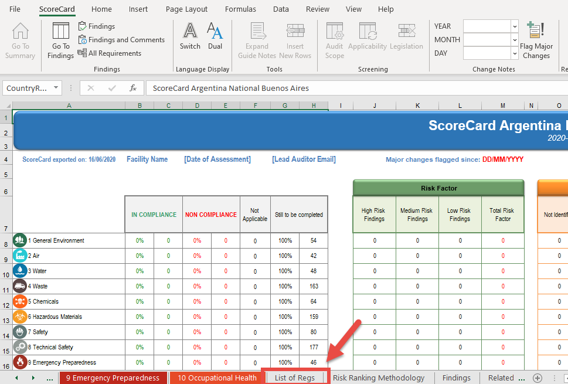
Task: Open the View tab
Action: 353,9
